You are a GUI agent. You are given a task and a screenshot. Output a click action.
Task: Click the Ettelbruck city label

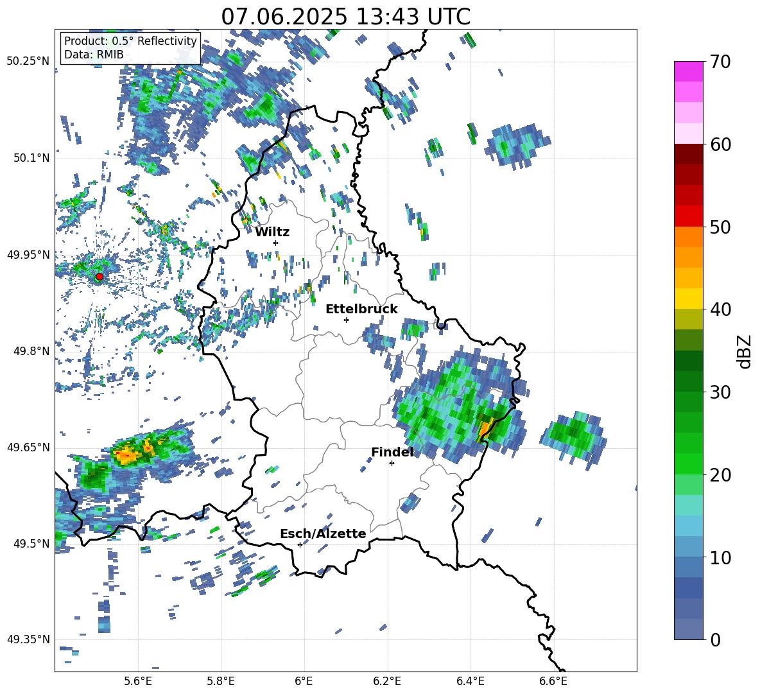pyautogui.click(x=361, y=309)
